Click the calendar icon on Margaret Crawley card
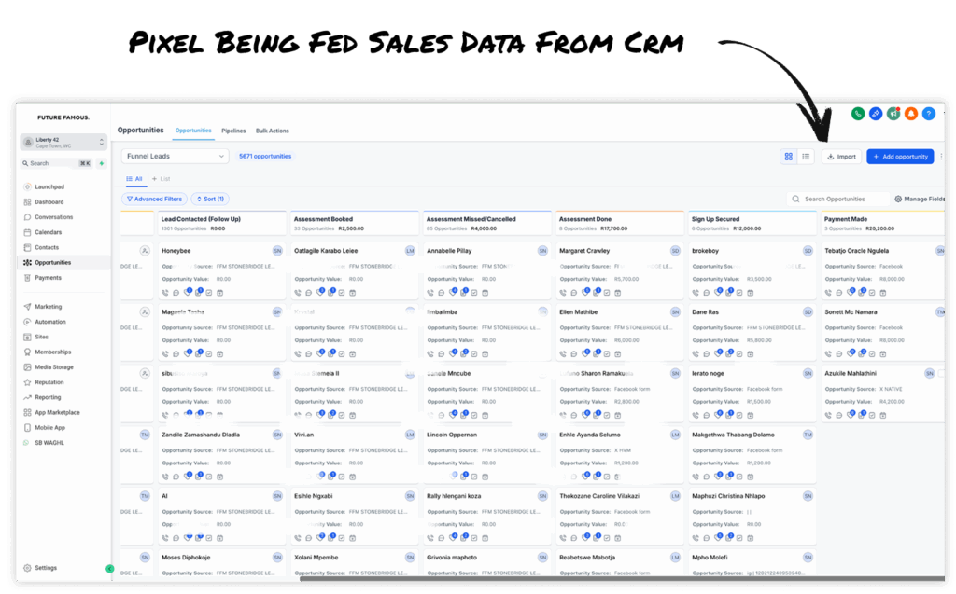Screen dimensions: 956x594 617,293
